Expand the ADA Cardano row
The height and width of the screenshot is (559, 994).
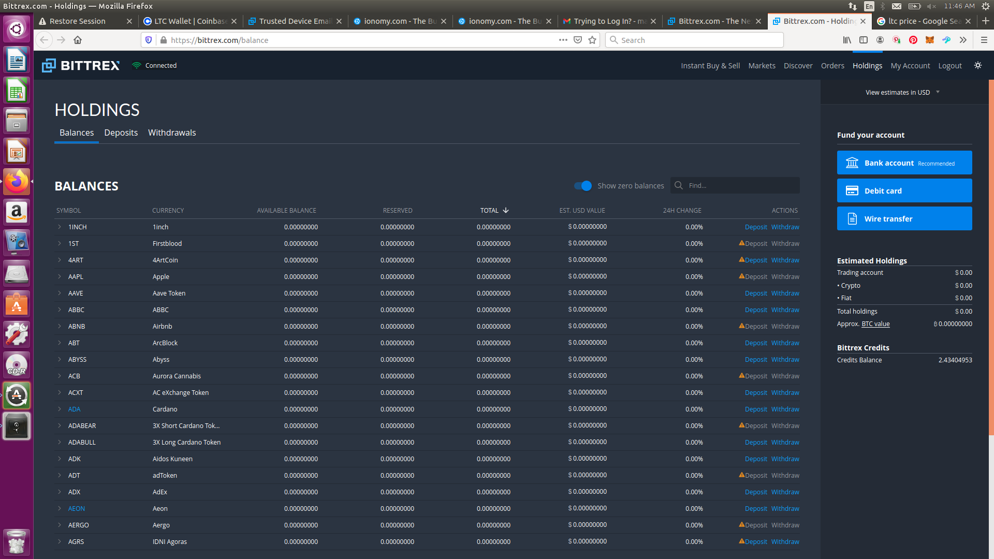(x=60, y=409)
